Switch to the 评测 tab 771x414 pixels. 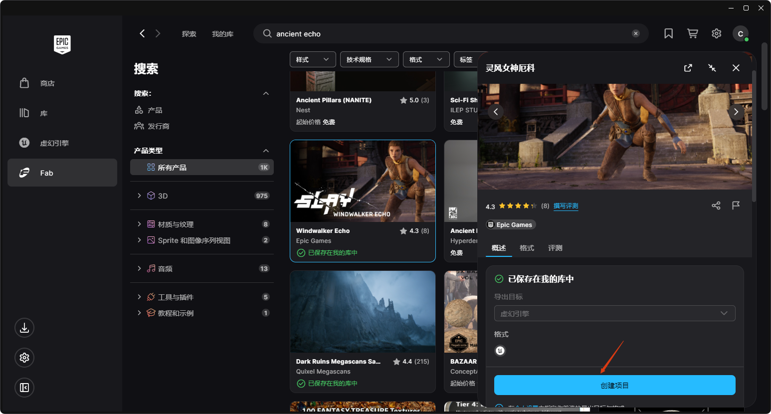[x=555, y=248]
